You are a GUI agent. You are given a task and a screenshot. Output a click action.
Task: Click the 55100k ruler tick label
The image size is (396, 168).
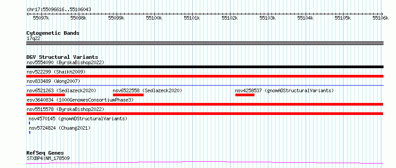click(x=154, y=18)
